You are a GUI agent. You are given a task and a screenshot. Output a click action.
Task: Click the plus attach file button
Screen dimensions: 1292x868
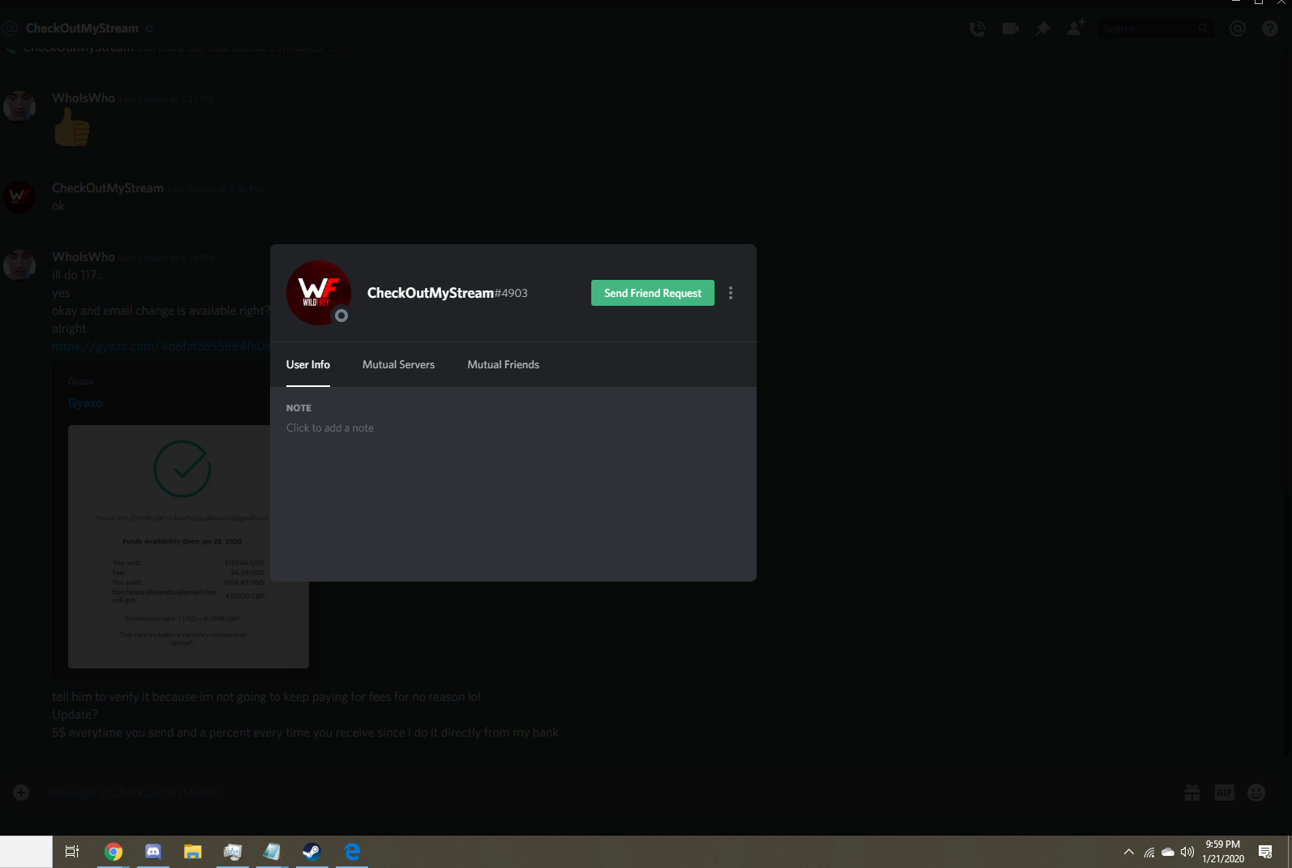[21, 793]
